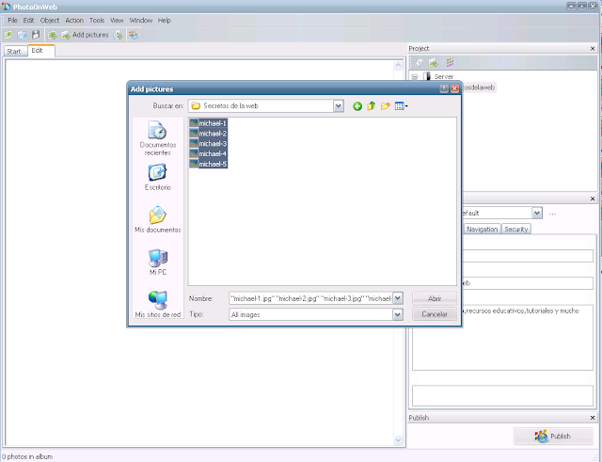Click the Cancelar button
Screen dimensions: 602x462
[x=435, y=314]
